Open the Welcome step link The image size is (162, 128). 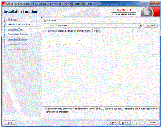(12, 19)
